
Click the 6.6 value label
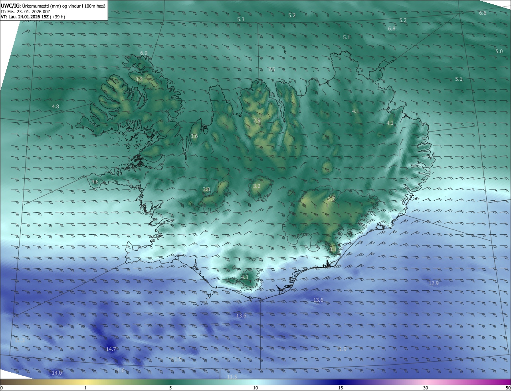[483, 13]
